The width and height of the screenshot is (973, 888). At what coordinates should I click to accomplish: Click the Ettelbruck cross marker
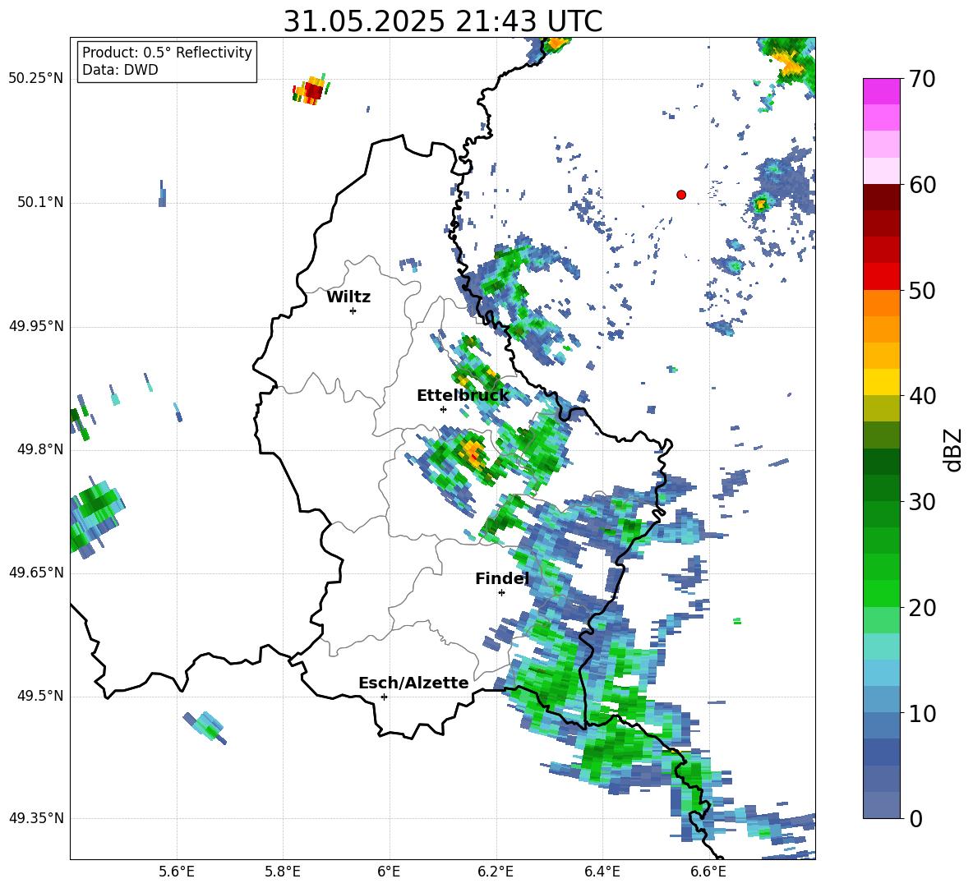tap(443, 409)
